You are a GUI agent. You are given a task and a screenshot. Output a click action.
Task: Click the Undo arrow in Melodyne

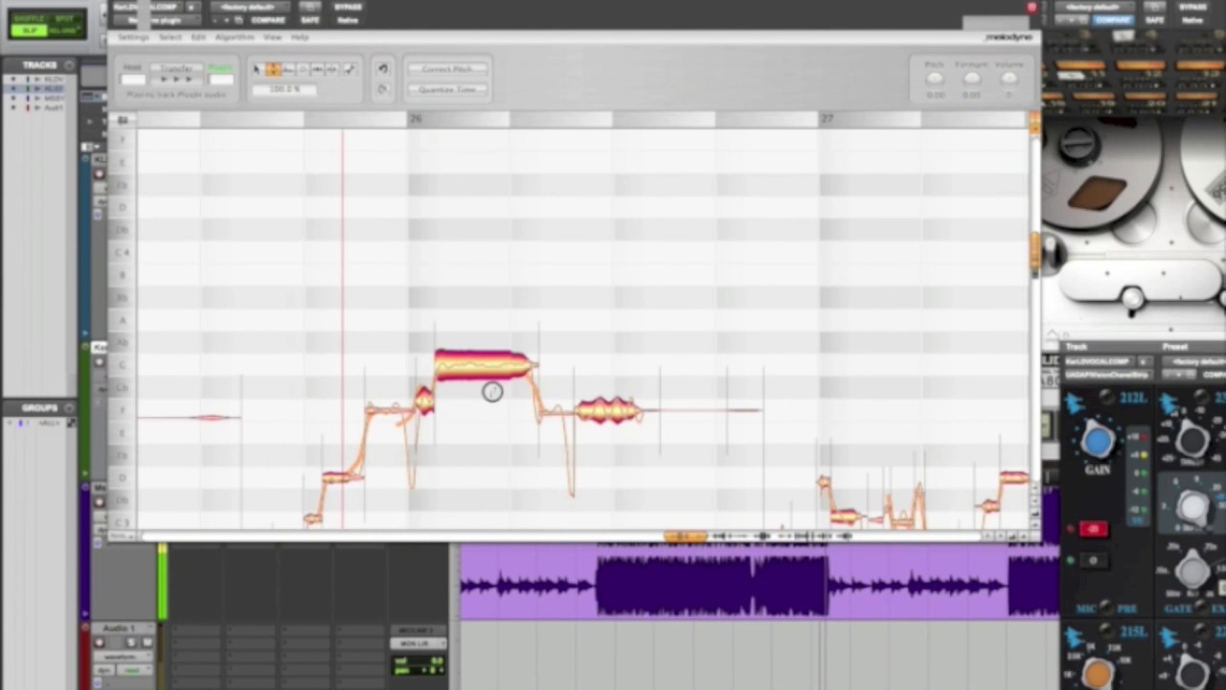[382, 69]
